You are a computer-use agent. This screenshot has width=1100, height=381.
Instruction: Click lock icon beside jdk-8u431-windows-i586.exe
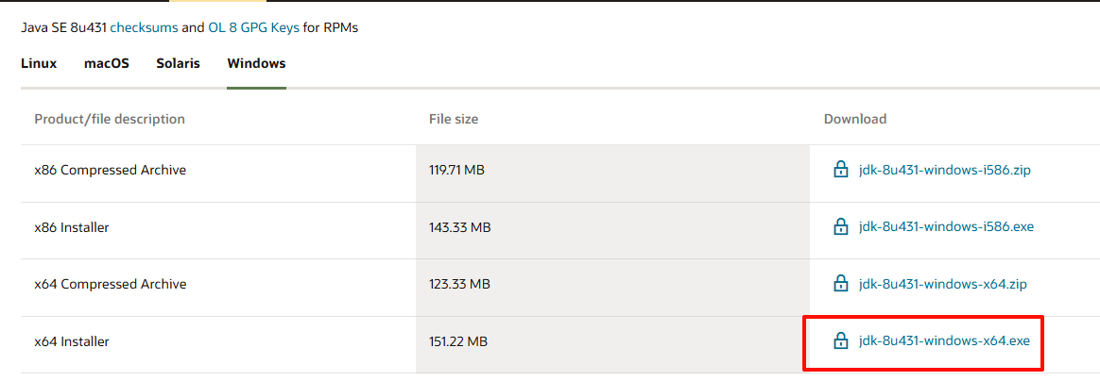tap(840, 227)
